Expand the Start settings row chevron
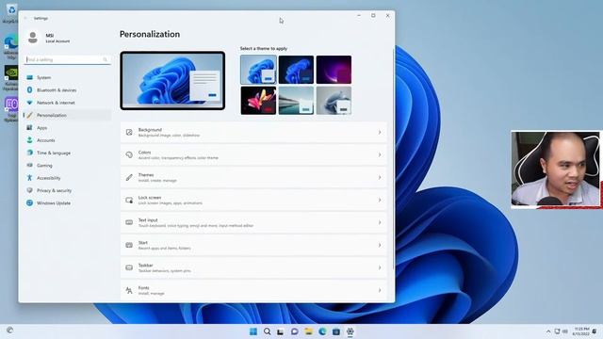The image size is (603, 339). coord(380,245)
